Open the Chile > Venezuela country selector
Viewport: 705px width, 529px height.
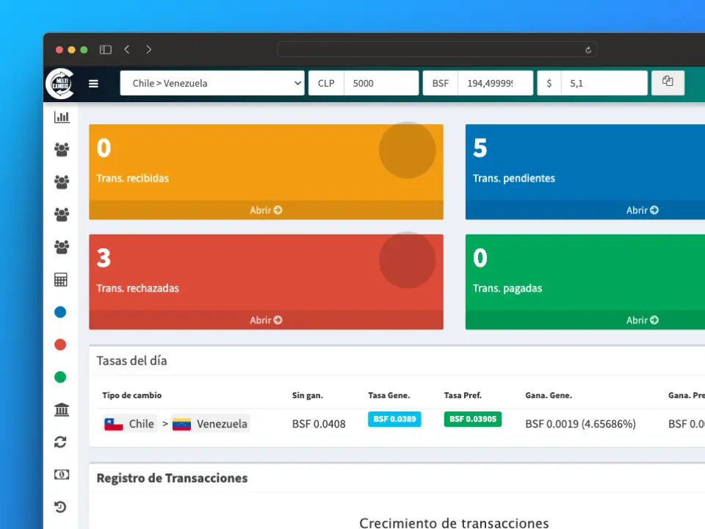tap(211, 83)
